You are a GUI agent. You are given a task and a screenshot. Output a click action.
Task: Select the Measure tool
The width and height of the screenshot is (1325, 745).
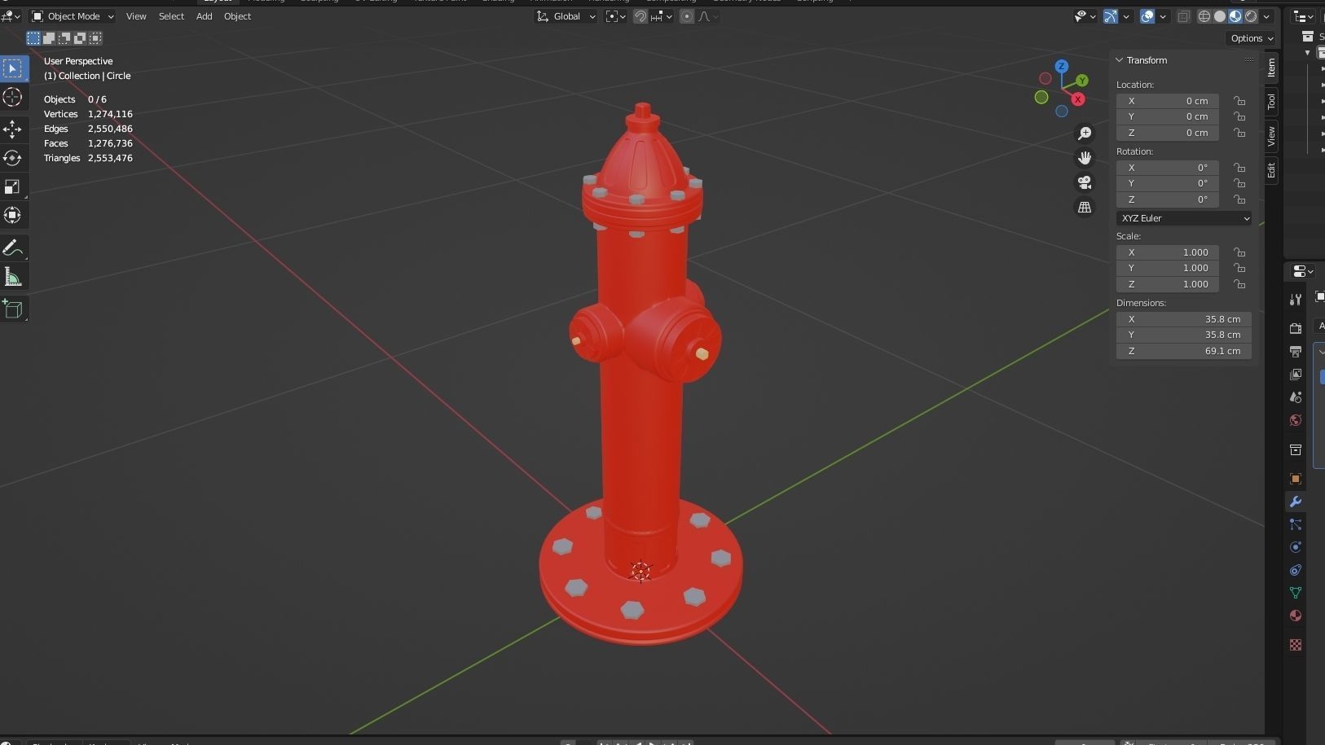coord(13,277)
